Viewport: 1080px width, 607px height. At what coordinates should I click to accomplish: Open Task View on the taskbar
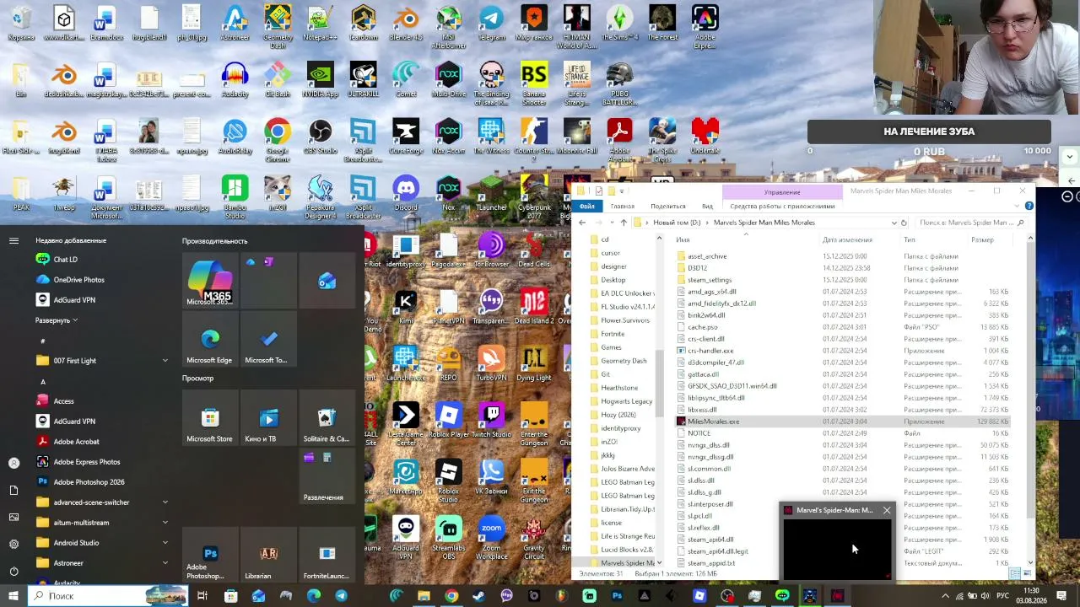click(x=202, y=596)
